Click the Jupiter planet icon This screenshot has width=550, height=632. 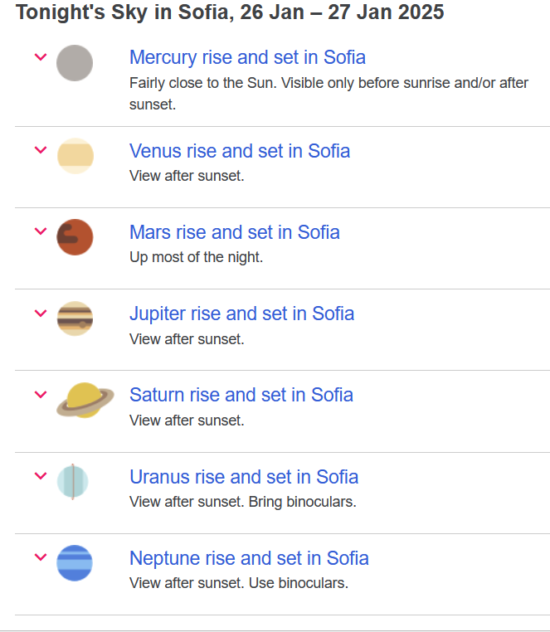(x=75, y=318)
